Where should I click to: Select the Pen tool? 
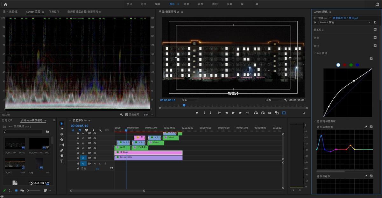point(62,150)
